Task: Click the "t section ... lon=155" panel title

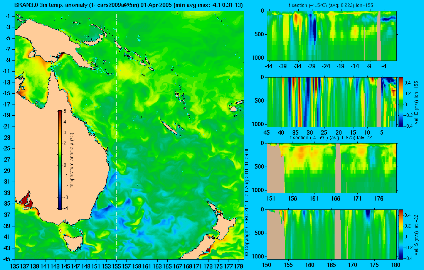Action: click(331, 5)
